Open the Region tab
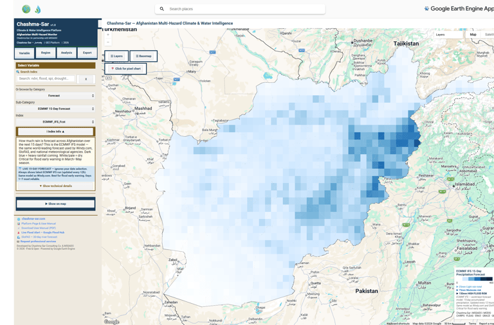 pos(46,53)
